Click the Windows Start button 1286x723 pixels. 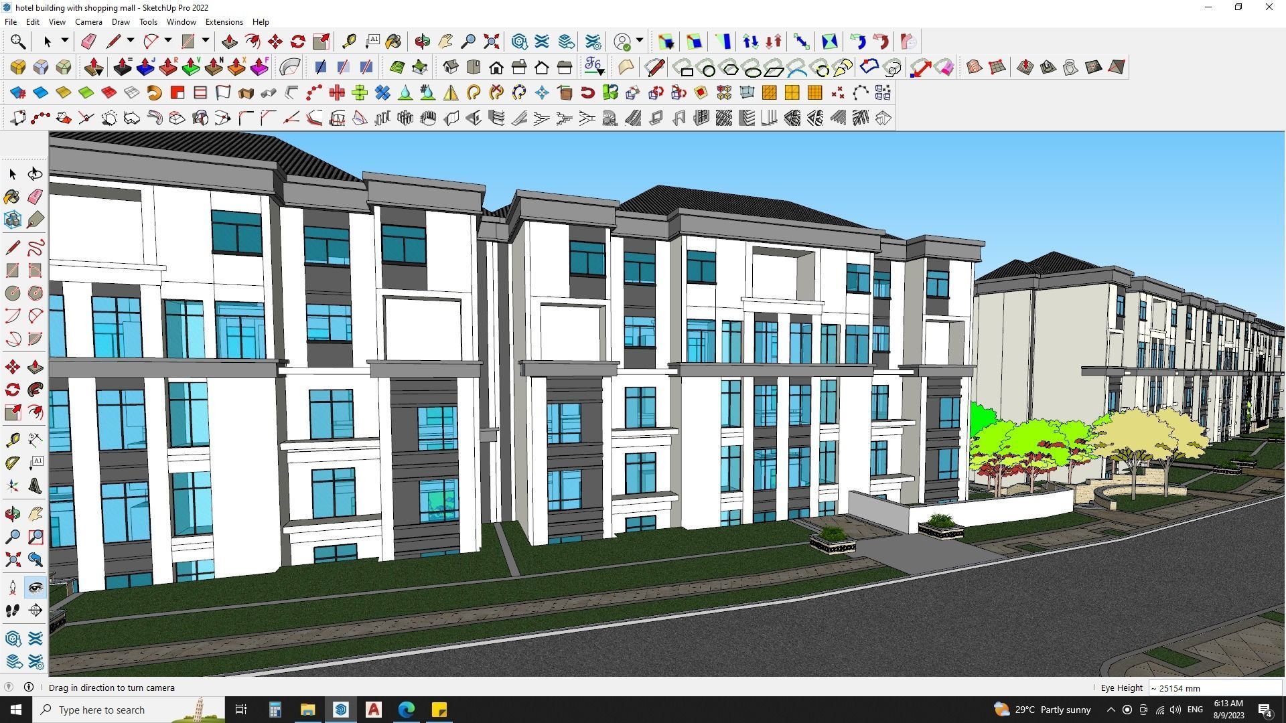pyautogui.click(x=16, y=710)
